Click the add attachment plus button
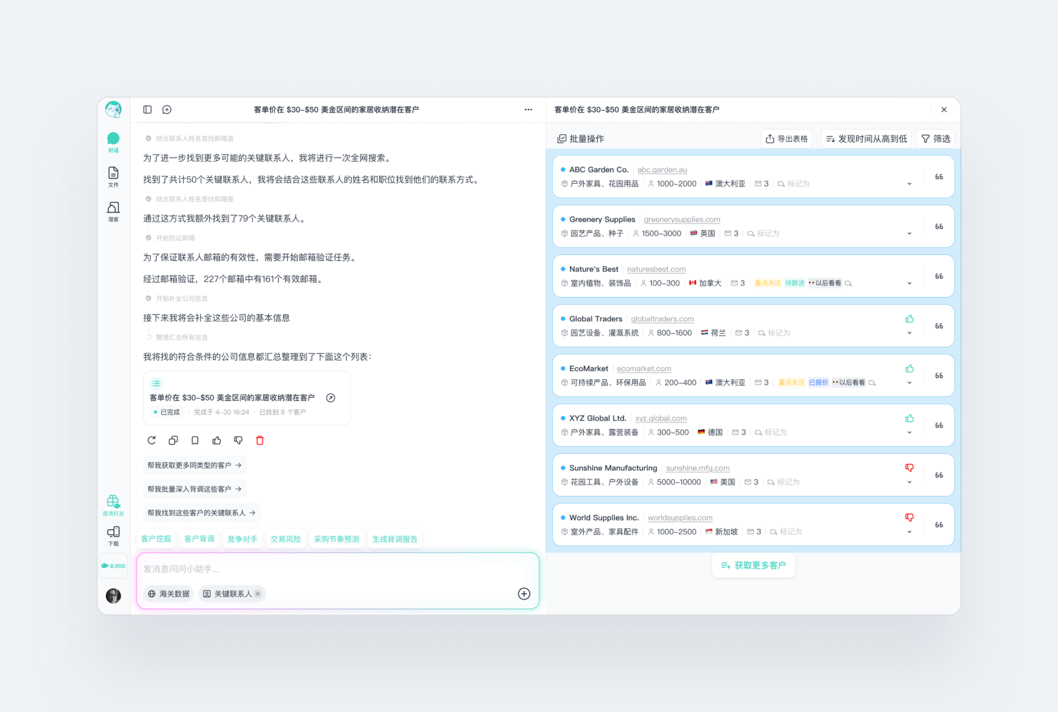This screenshot has height=712, width=1058. [524, 594]
